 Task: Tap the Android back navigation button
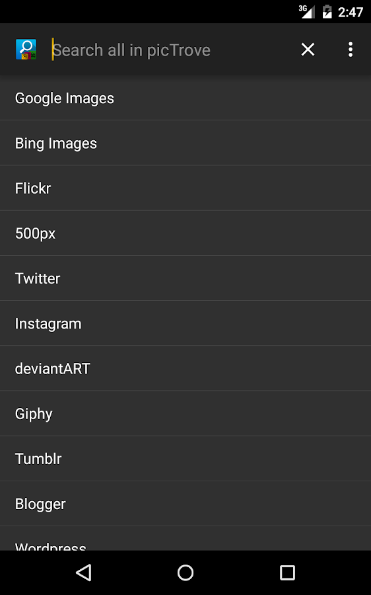point(84,573)
